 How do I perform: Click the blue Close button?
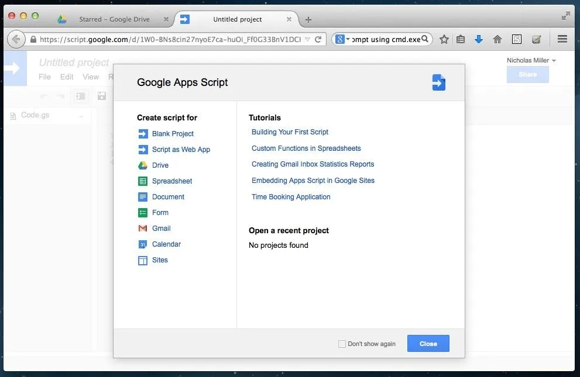428,344
